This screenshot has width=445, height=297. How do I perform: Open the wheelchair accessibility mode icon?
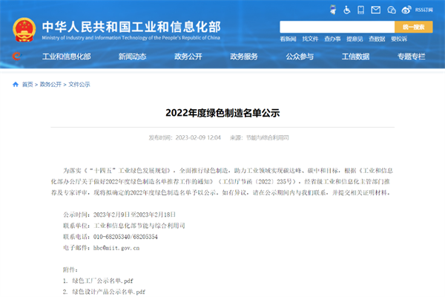[346, 10]
